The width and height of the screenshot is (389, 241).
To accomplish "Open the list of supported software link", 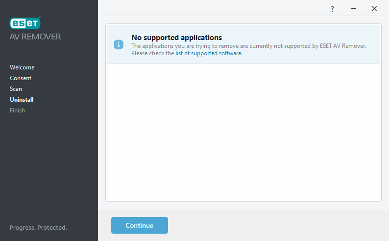I will pos(209,53).
